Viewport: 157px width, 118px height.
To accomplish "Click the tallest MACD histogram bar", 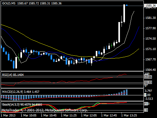I will 127,92.
